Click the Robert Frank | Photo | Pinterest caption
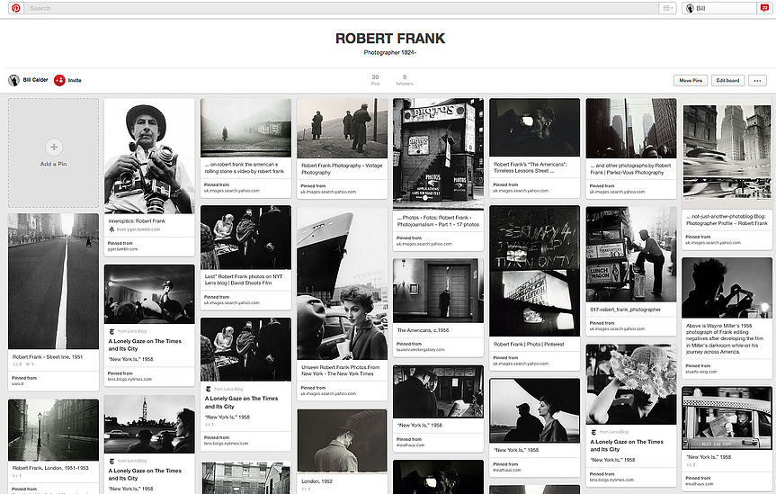Image resolution: width=776 pixels, height=494 pixels. [x=529, y=344]
